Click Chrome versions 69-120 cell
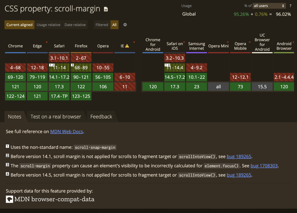The height and width of the screenshot is (213, 297). (15, 77)
